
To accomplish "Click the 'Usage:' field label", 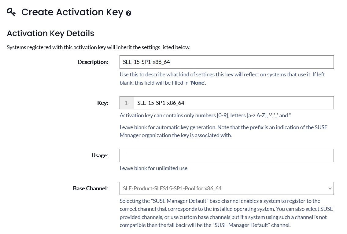I will [x=100, y=155].
